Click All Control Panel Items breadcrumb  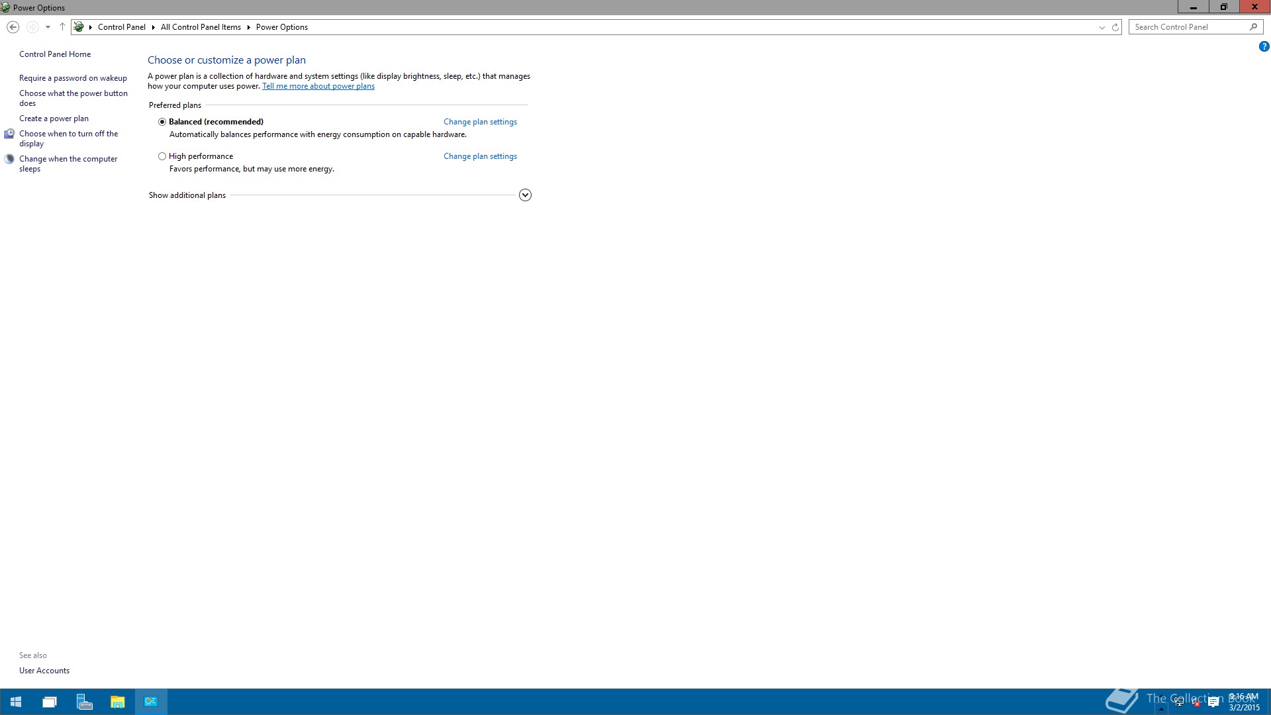pos(201,27)
